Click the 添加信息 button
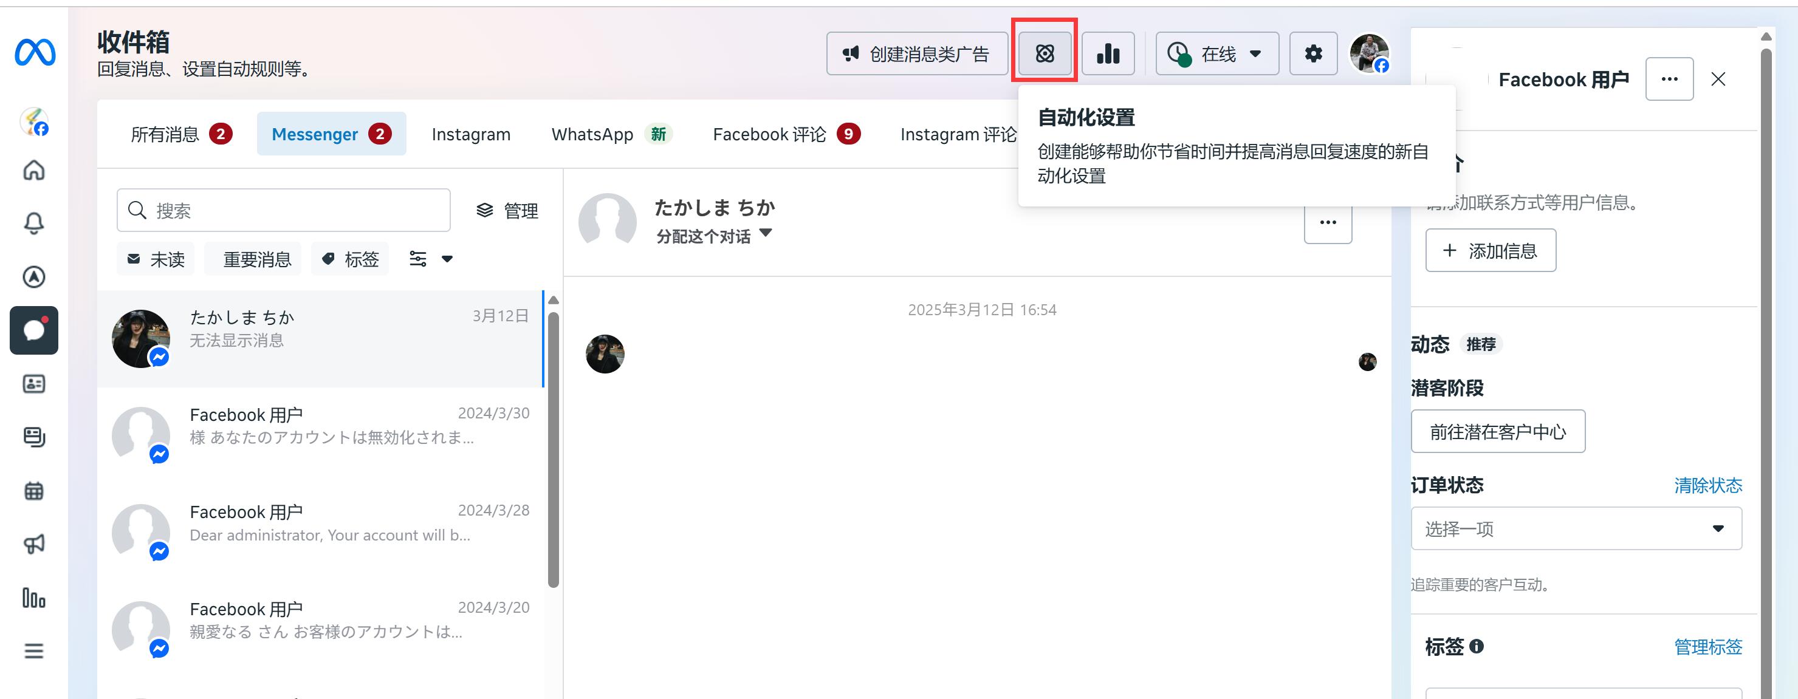Image resolution: width=1798 pixels, height=699 pixels. pyautogui.click(x=1490, y=250)
